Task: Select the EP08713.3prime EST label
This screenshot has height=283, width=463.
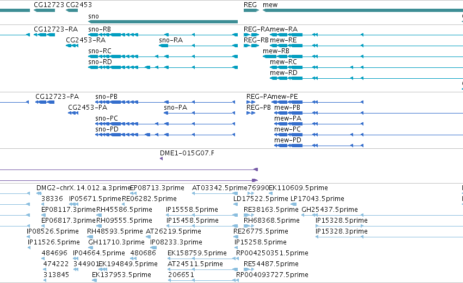Action: click(x=157, y=188)
